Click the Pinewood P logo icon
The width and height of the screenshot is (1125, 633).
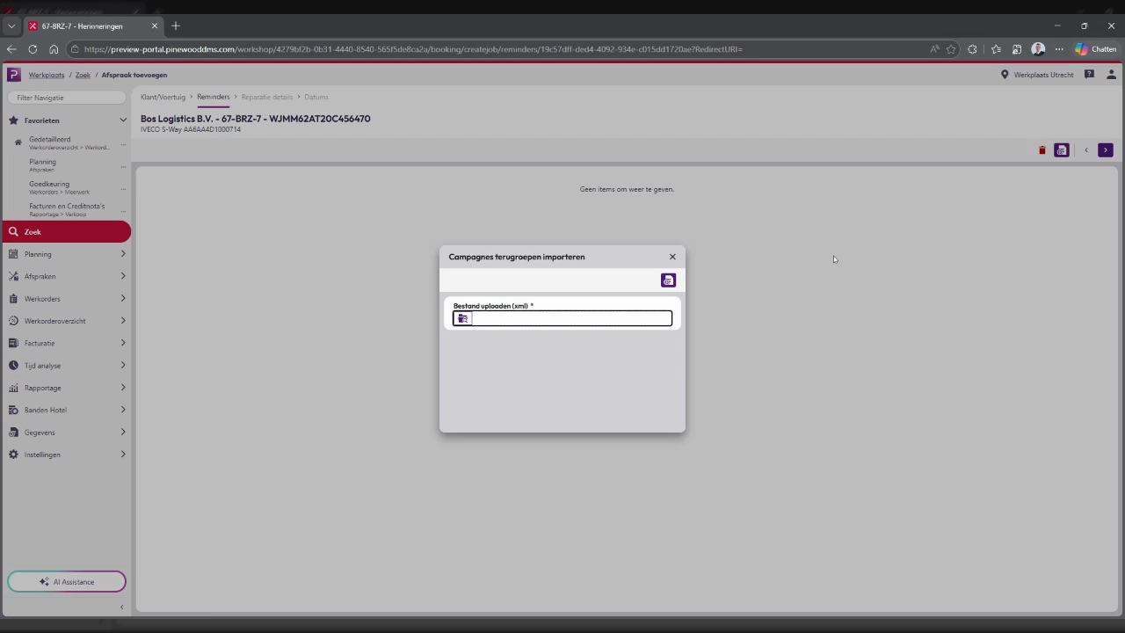[13, 75]
